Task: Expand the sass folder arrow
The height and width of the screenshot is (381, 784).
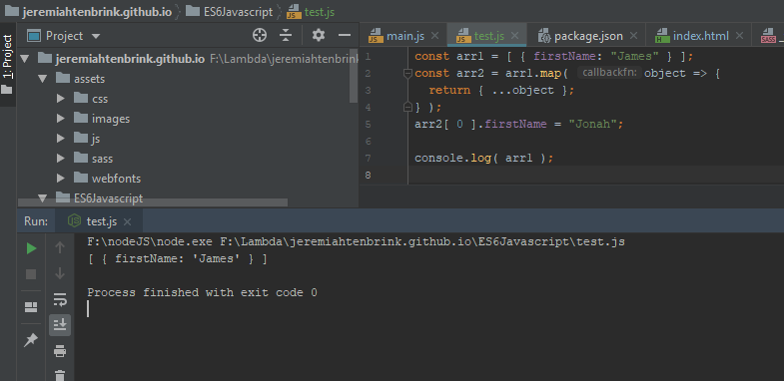Action: 61,159
